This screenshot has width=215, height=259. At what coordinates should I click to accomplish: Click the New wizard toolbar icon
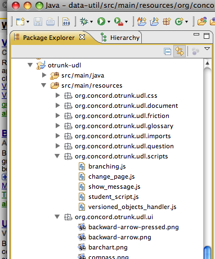click(x=20, y=22)
